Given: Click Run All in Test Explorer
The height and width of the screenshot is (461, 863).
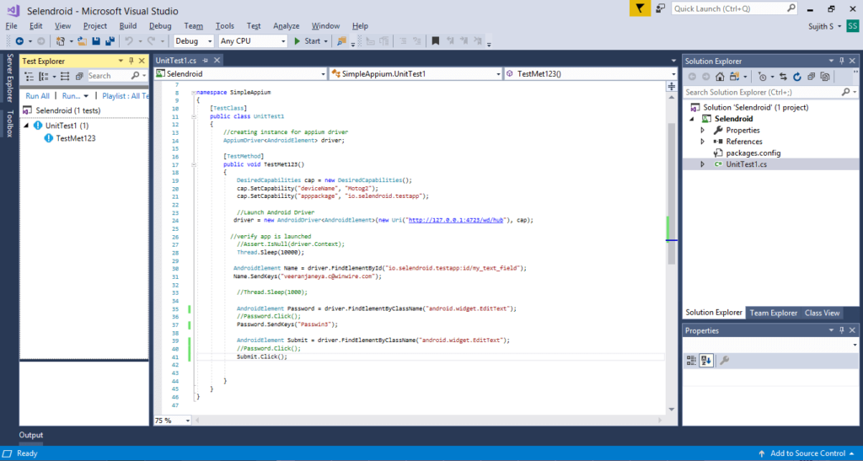Looking at the screenshot, I should pyautogui.click(x=37, y=96).
